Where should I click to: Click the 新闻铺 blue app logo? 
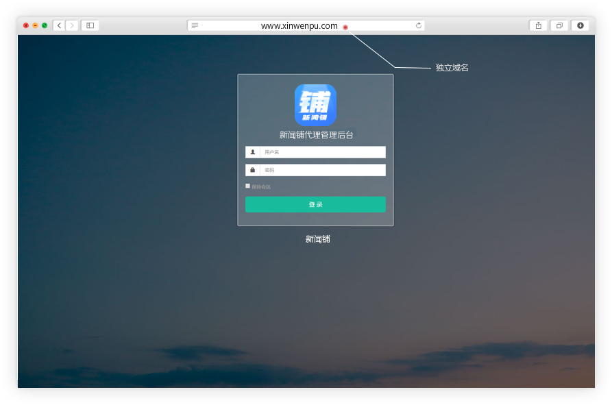tap(315, 105)
